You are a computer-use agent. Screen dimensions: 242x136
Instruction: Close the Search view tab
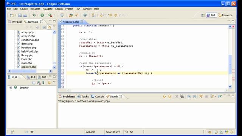pyautogui.click(x=121, y=96)
